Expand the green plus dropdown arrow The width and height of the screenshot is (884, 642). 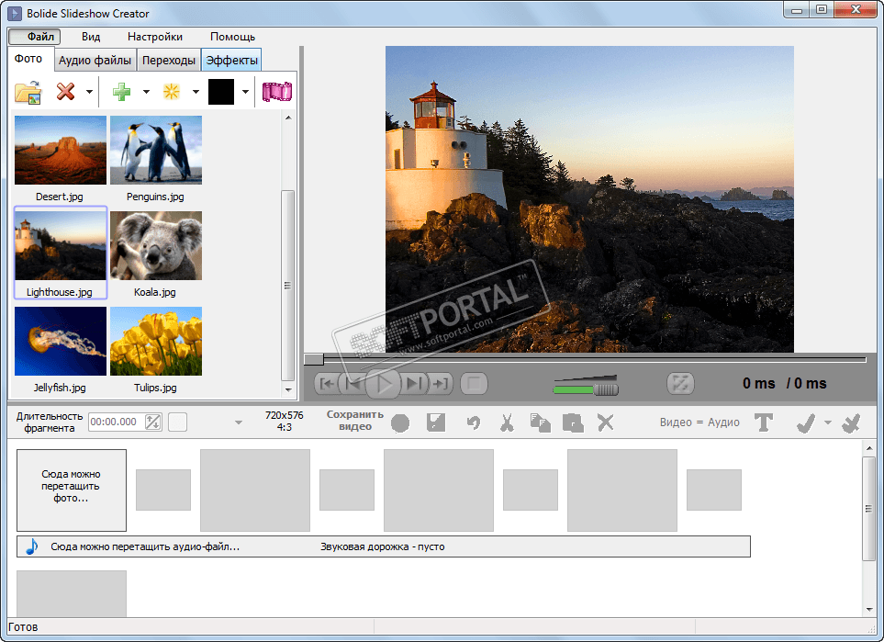pos(146,92)
